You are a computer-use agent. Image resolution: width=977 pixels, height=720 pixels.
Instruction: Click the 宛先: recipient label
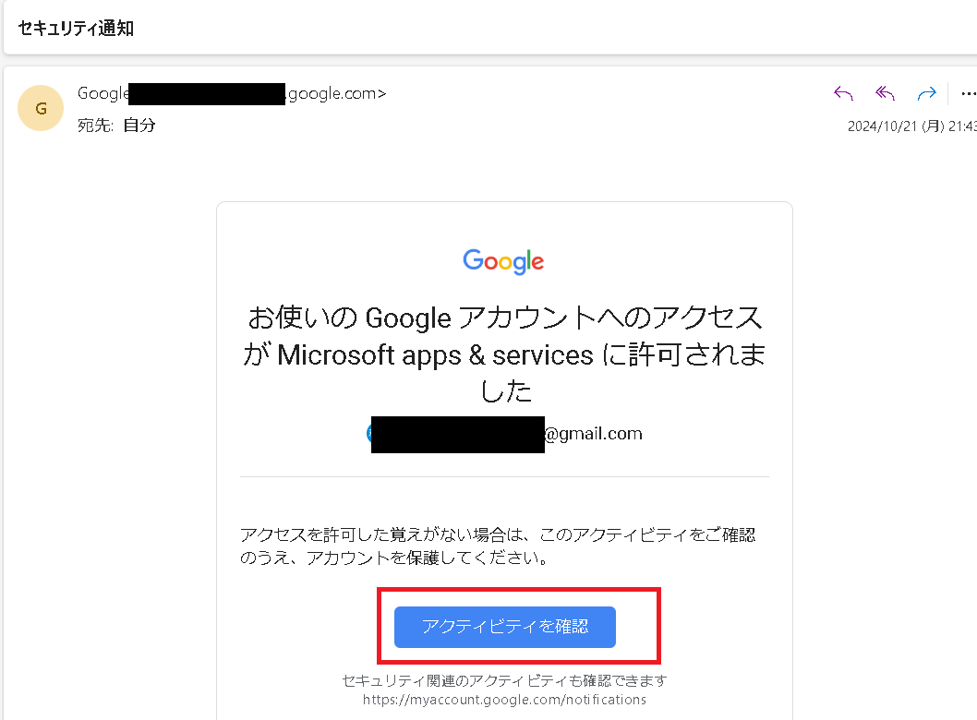click(x=95, y=126)
